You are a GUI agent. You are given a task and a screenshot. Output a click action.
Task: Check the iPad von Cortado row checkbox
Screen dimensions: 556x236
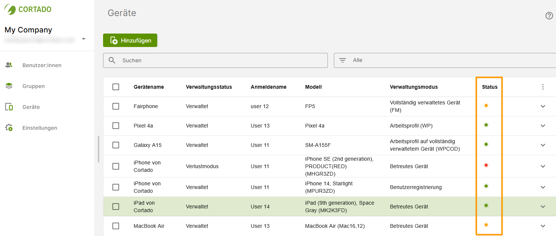[116, 207]
